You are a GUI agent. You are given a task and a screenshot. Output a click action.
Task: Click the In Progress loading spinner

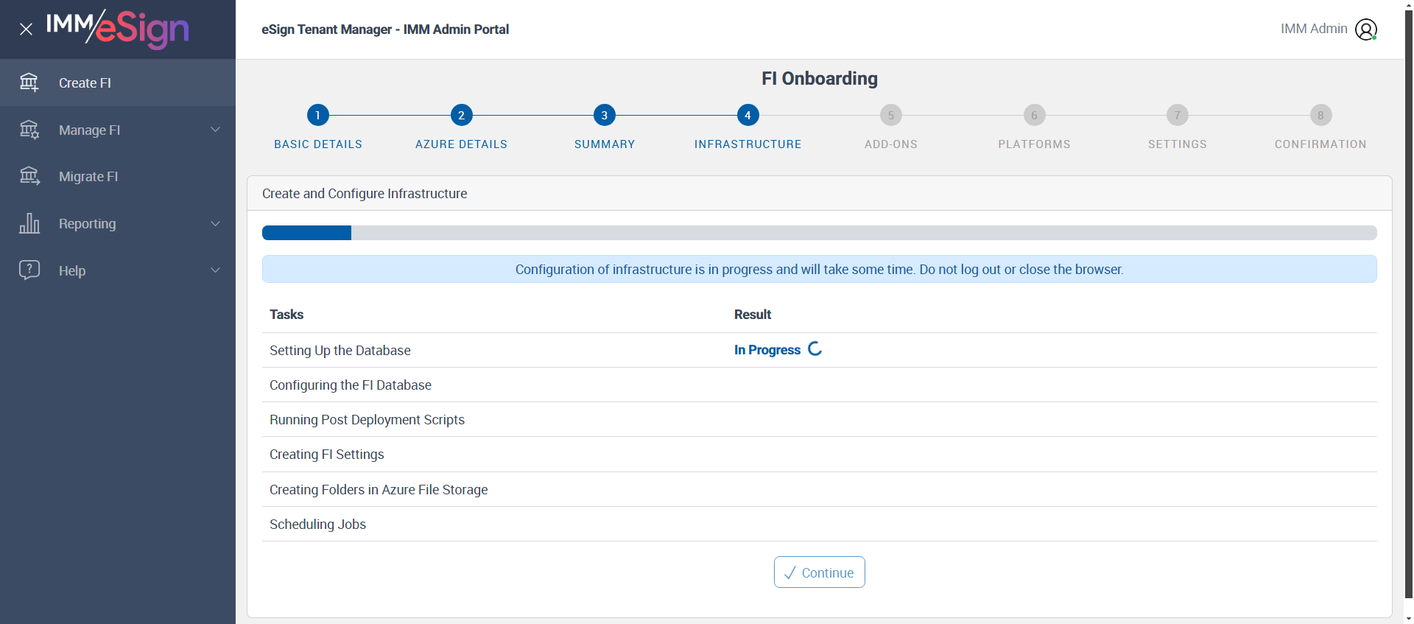[815, 349]
